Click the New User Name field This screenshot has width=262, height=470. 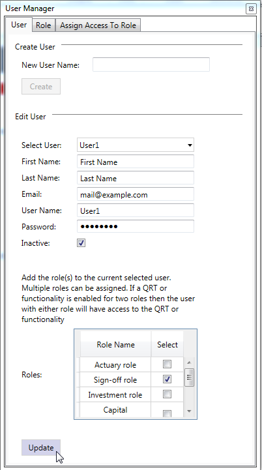pyautogui.click(x=151, y=65)
